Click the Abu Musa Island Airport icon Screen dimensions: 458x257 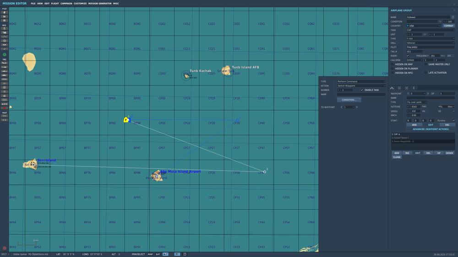[x=157, y=176]
